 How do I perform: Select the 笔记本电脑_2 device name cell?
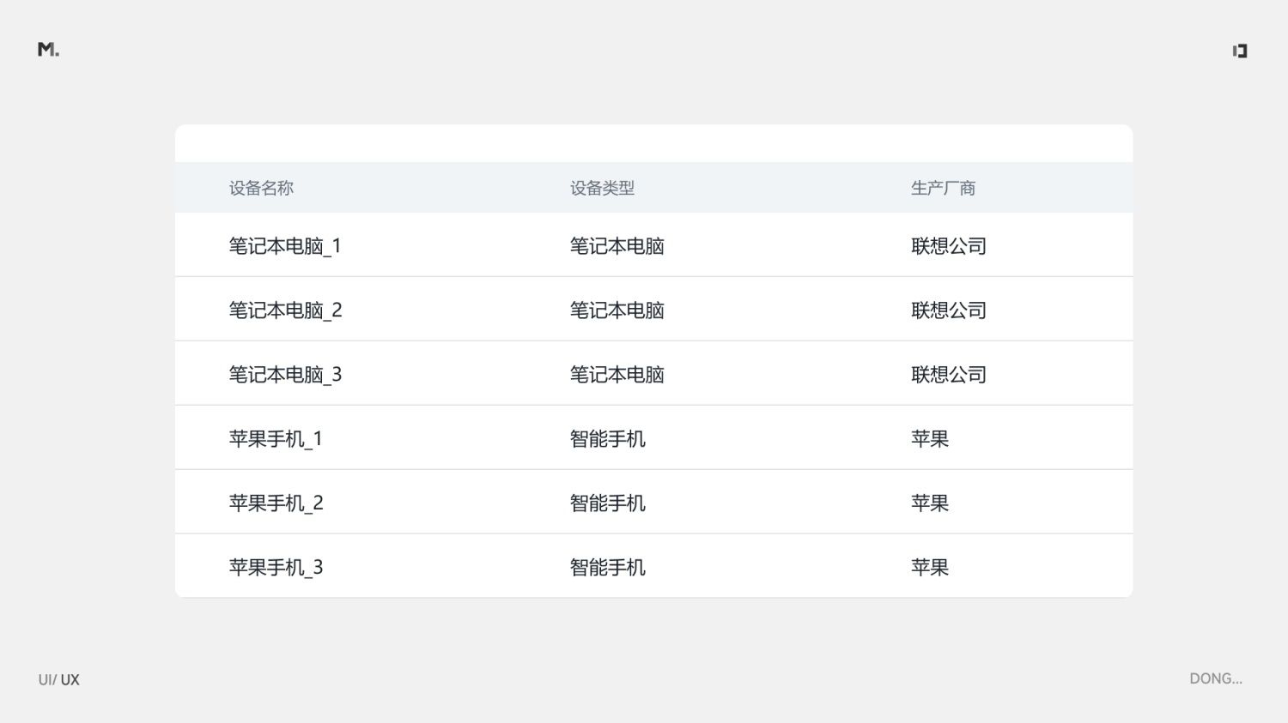coord(285,310)
